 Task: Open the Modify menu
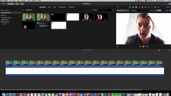click(24, 1)
